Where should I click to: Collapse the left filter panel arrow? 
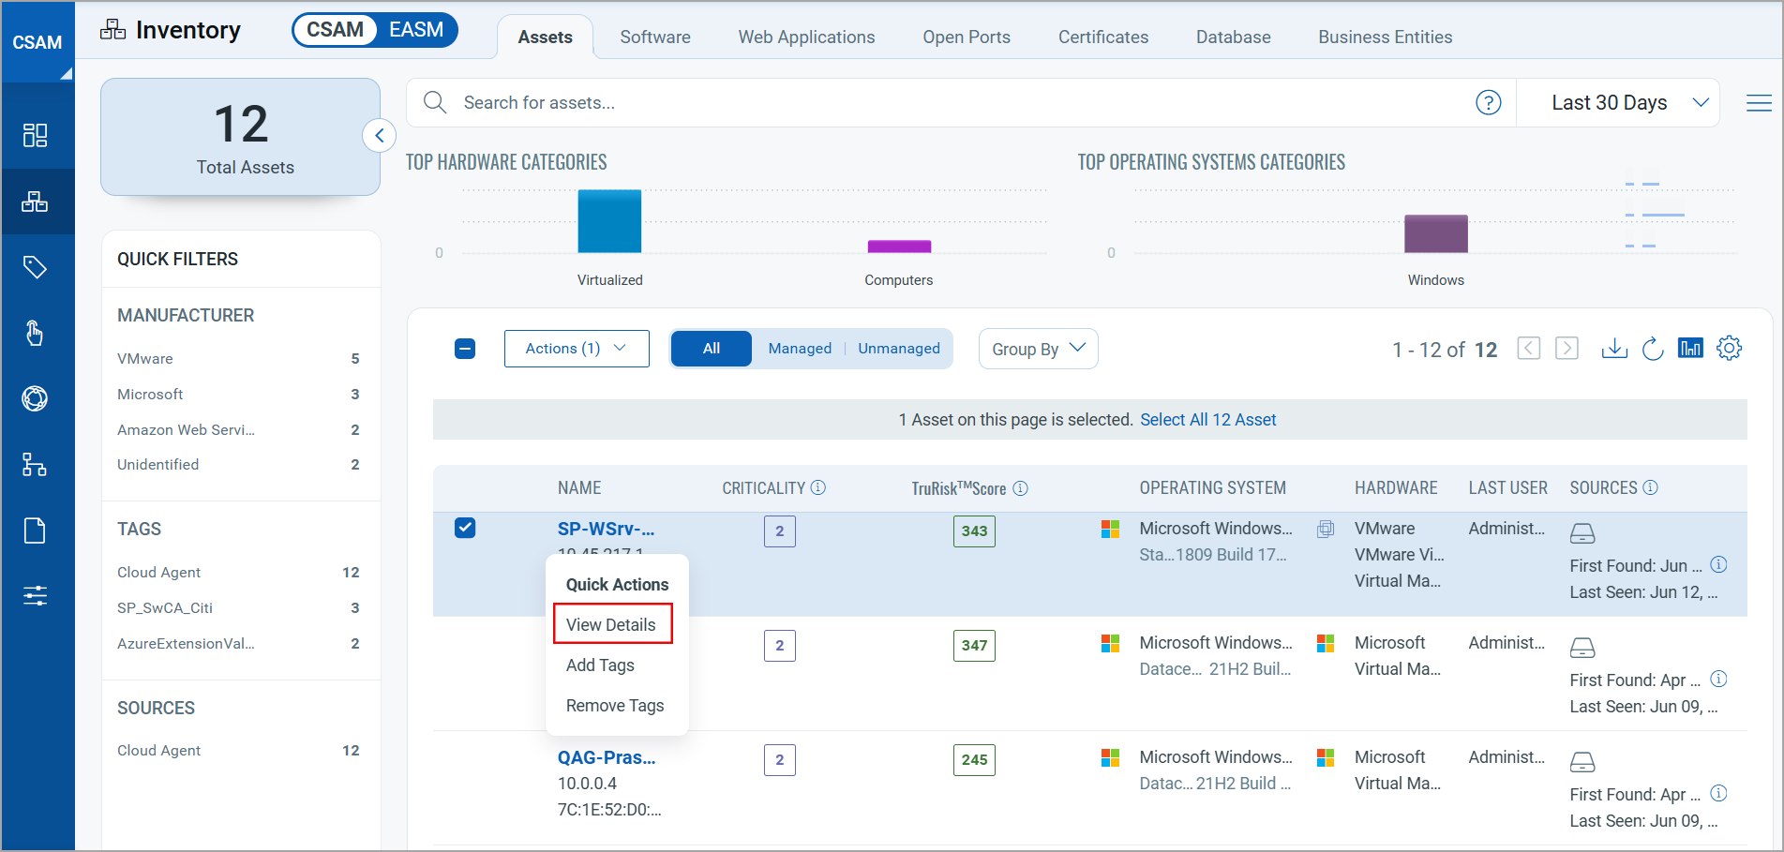[379, 136]
